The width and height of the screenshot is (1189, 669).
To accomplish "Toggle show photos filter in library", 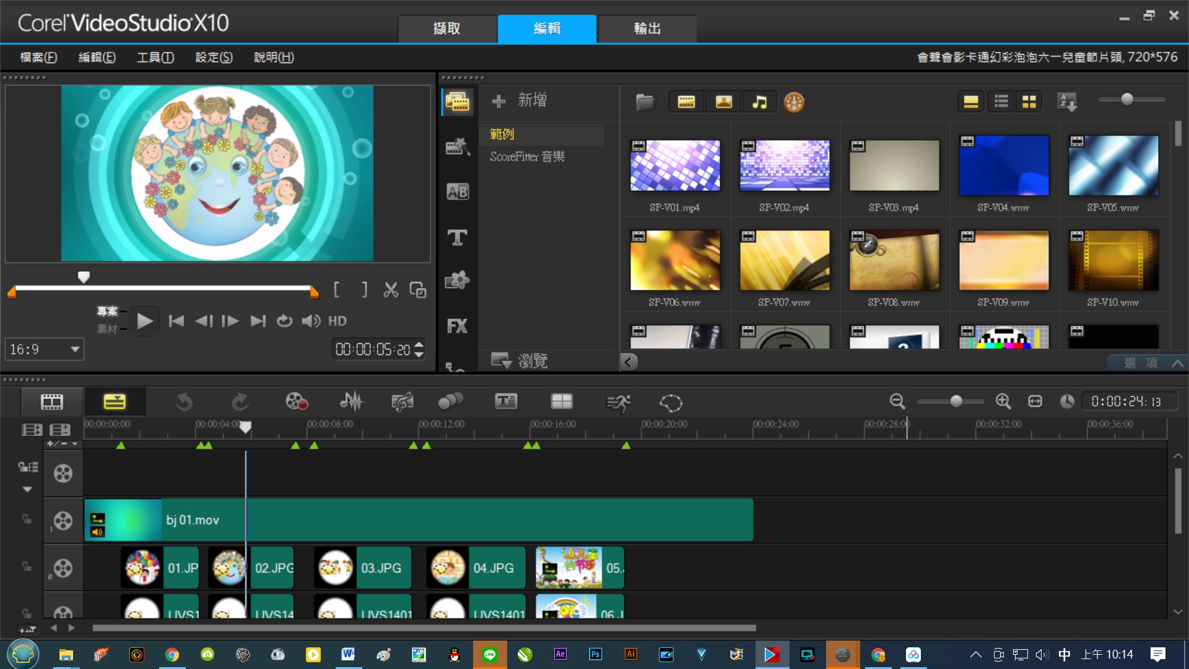I will point(723,102).
